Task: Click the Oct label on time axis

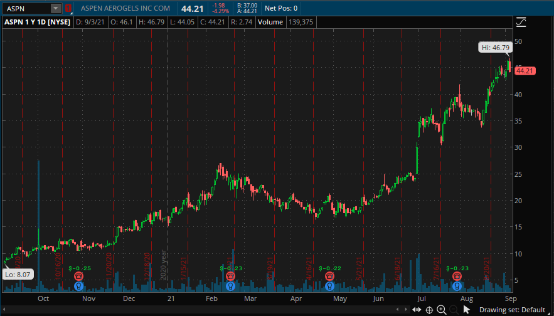Action: point(43,298)
